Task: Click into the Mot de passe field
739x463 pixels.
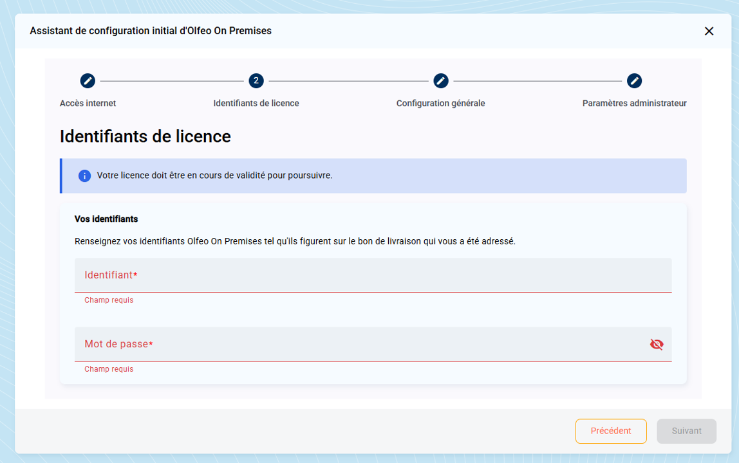Action: click(360, 344)
